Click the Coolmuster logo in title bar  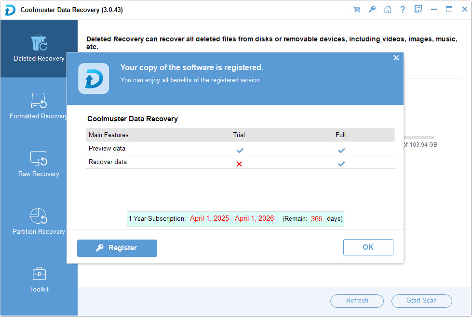[10, 10]
